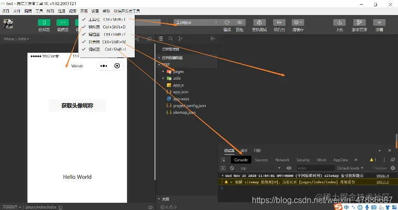The width and height of the screenshot is (398, 210).
Task: Close the debugger panel
Action: [390, 151]
